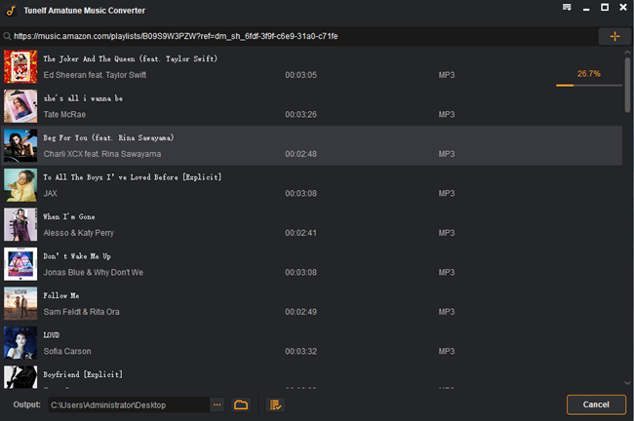Screen dimensions: 634x421
Task: Click the add music plus button
Action: tap(614, 36)
